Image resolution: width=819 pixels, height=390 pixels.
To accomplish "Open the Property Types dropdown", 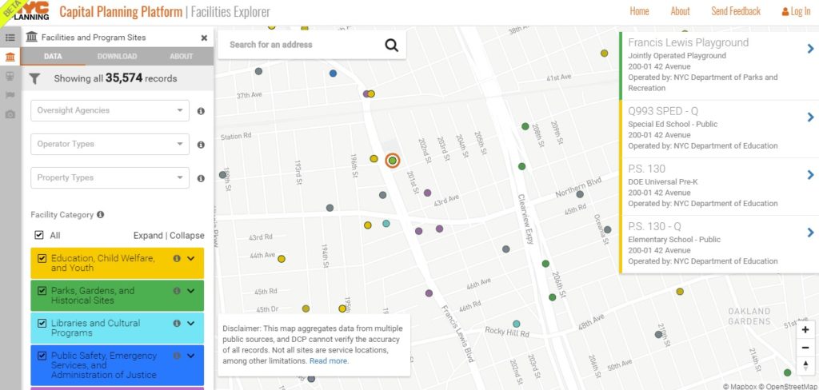I will tap(110, 177).
